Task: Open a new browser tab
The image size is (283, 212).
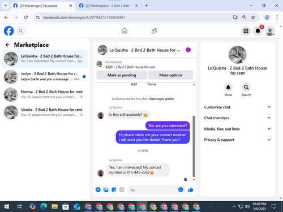Action: 147,6
